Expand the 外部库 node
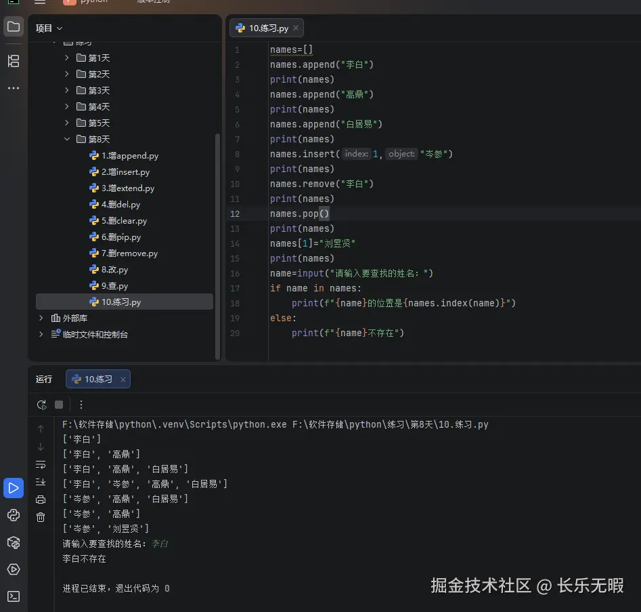The height and width of the screenshot is (612, 641). [x=41, y=318]
